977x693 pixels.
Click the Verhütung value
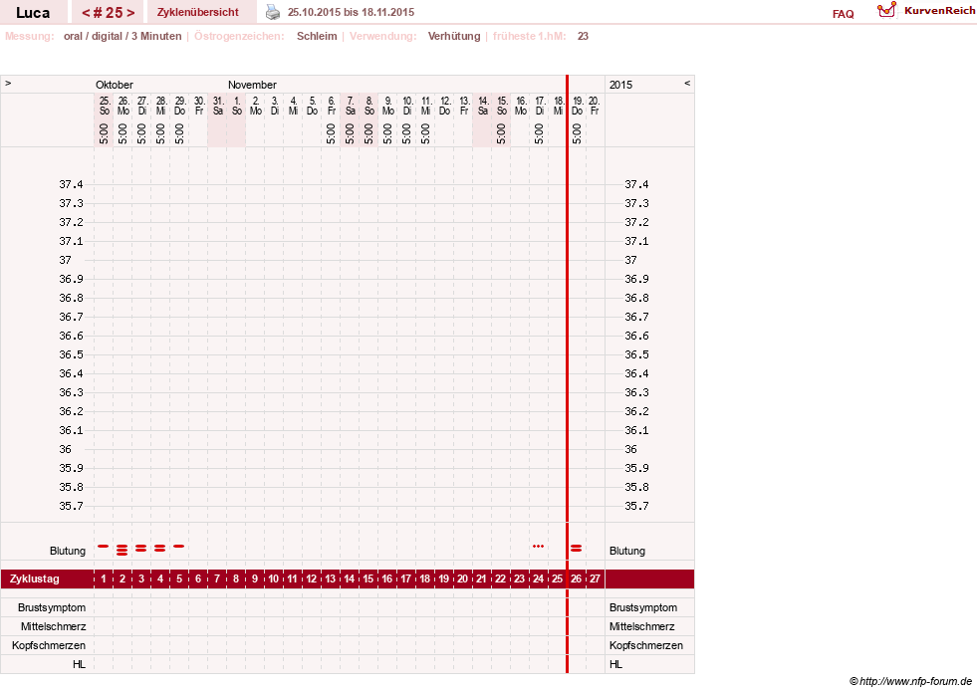[453, 36]
